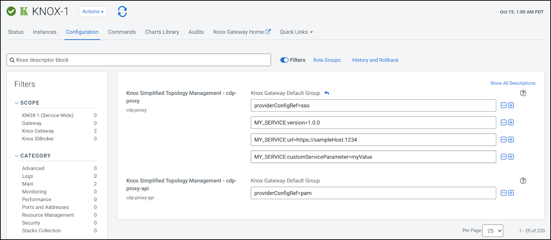Screen dimensions: 551x240
Task: Remove the providerConfigRef=pam entry with its minus icon
Action: pos(504,193)
